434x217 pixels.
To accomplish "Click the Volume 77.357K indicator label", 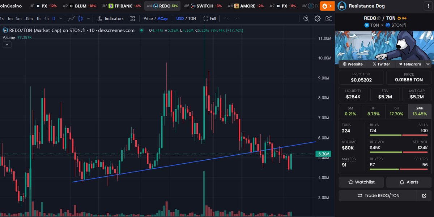I will tap(17, 37).
